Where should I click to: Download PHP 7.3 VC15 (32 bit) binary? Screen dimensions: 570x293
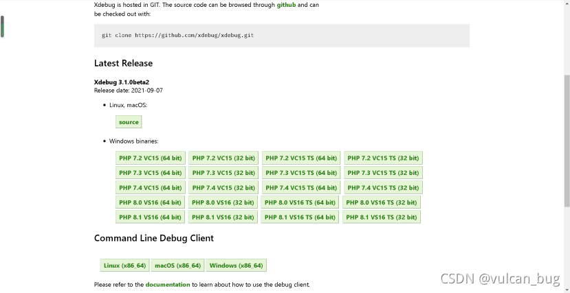[223, 173]
